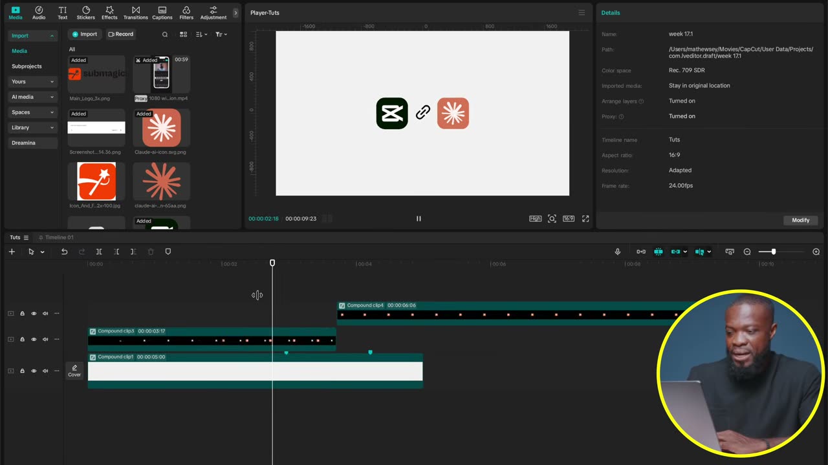The image size is (828, 465).
Task: Click the Import button
Action: [x=85, y=34]
